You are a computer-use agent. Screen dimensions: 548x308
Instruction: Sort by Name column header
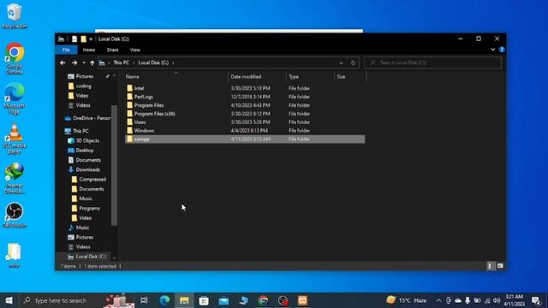pos(176,77)
